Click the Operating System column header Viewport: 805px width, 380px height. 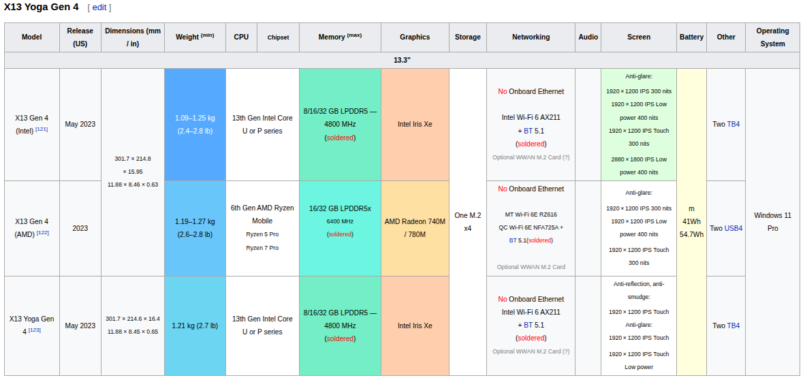pyautogui.click(x=773, y=37)
